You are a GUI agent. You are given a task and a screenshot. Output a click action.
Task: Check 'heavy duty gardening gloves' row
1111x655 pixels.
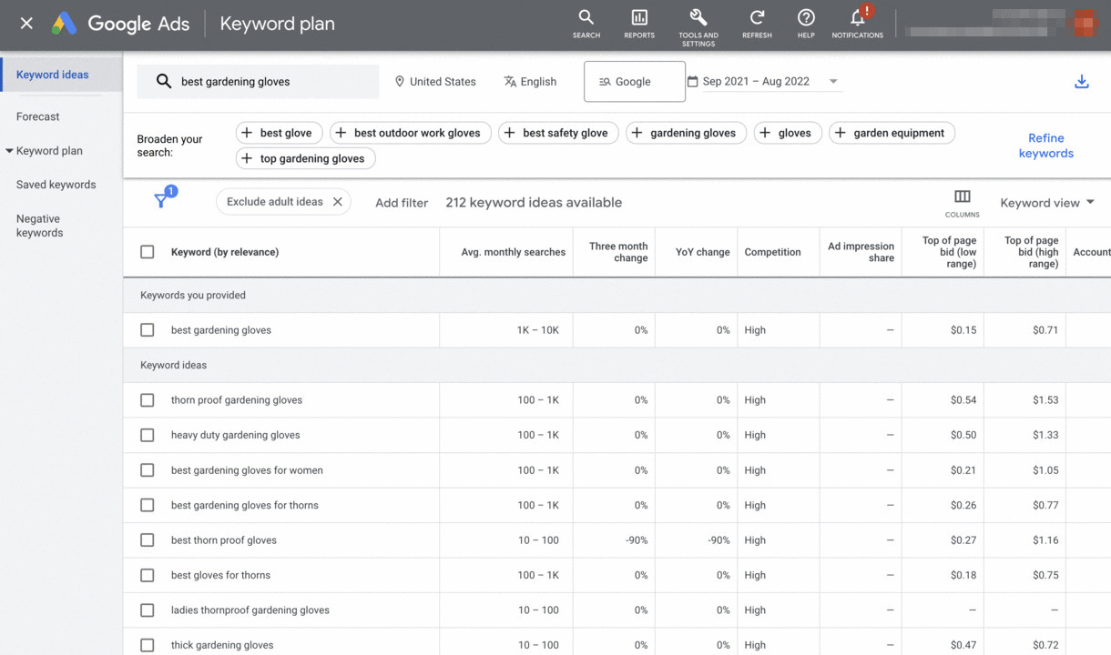click(x=148, y=435)
